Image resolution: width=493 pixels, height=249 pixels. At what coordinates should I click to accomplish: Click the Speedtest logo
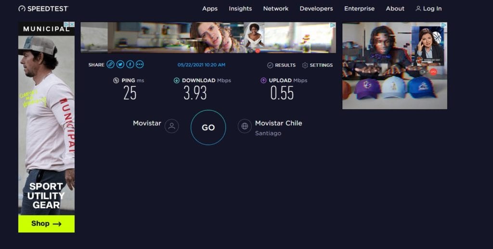point(43,9)
